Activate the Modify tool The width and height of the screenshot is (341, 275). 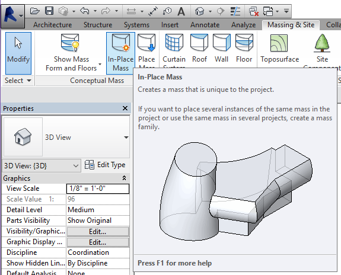pyautogui.click(x=18, y=53)
